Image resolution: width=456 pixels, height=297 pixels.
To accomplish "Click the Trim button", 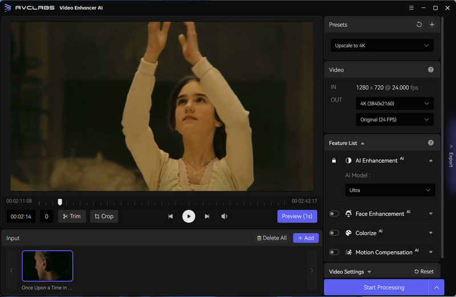I will point(72,216).
